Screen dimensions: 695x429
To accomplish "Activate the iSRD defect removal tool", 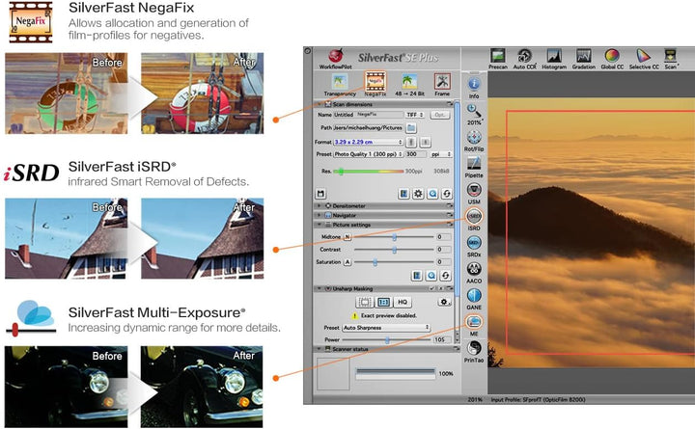I will pyautogui.click(x=474, y=221).
